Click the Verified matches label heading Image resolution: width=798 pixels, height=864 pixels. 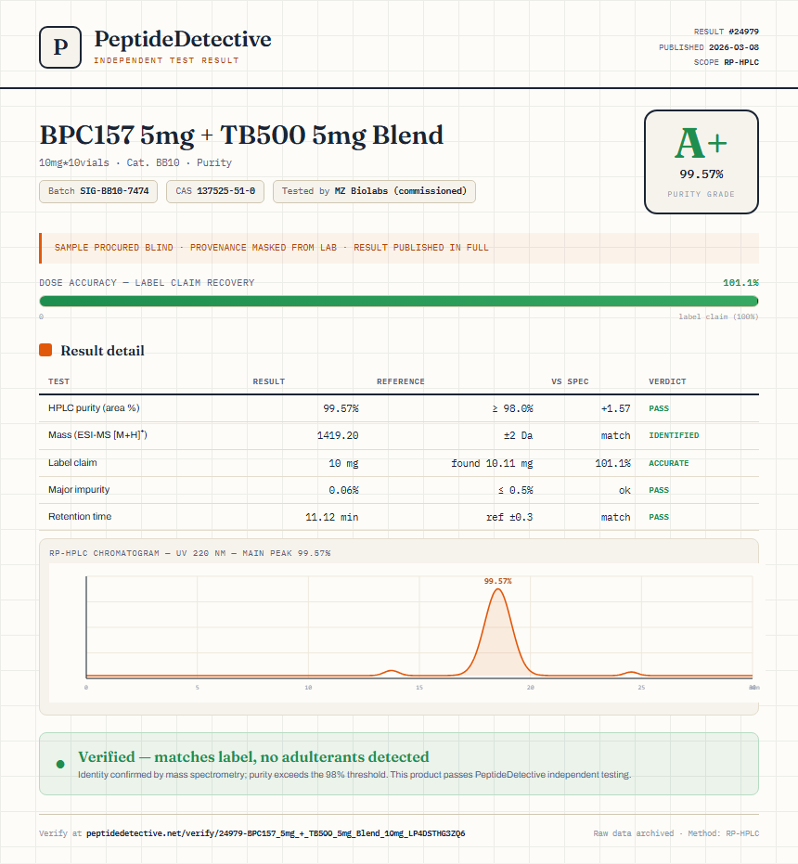click(253, 757)
